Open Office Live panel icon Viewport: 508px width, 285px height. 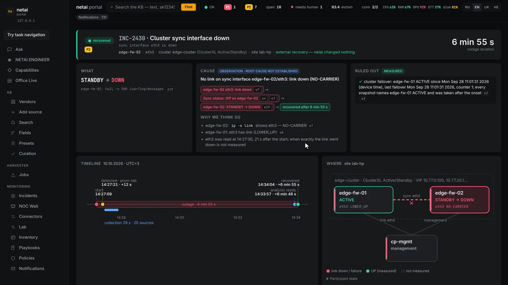(10, 81)
